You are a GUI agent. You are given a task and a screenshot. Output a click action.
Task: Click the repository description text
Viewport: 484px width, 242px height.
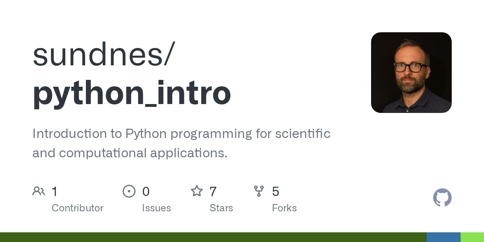[x=181, y=143]
